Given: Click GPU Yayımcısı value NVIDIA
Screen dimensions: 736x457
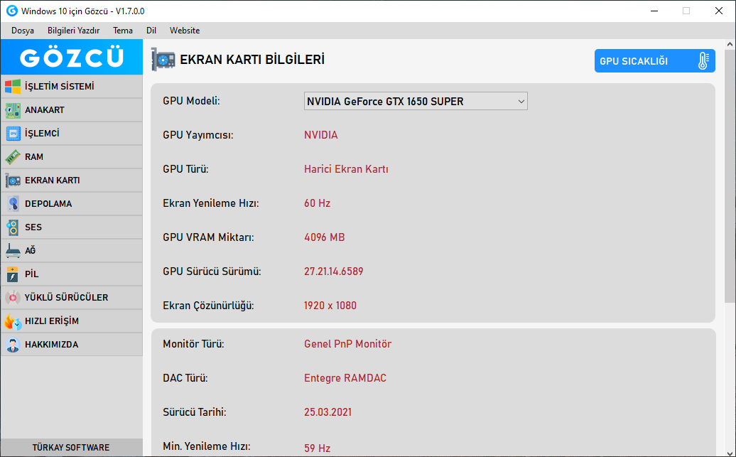Looking at the screenshot, I should [321, 135].
